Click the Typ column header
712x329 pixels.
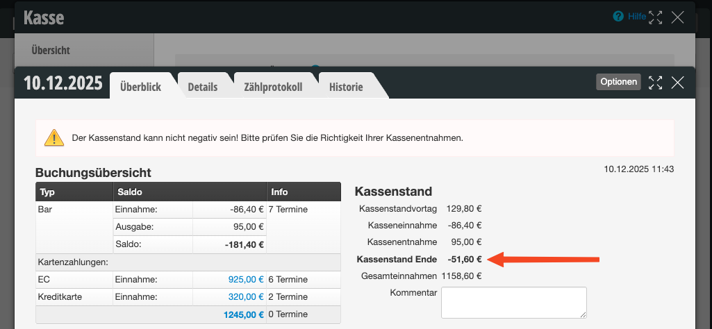point(47,192)
